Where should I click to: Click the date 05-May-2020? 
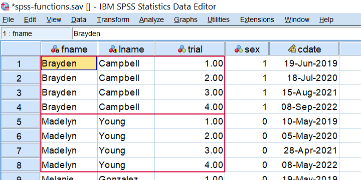point(304,135)
